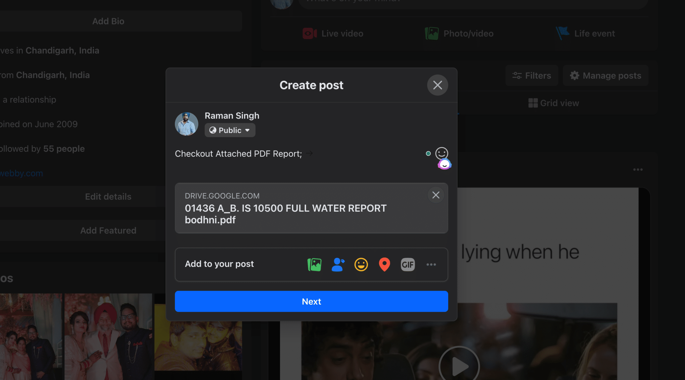Check in using the location pin icon
Viewport: 685px width, 380px height.
[x=384, y=264]
